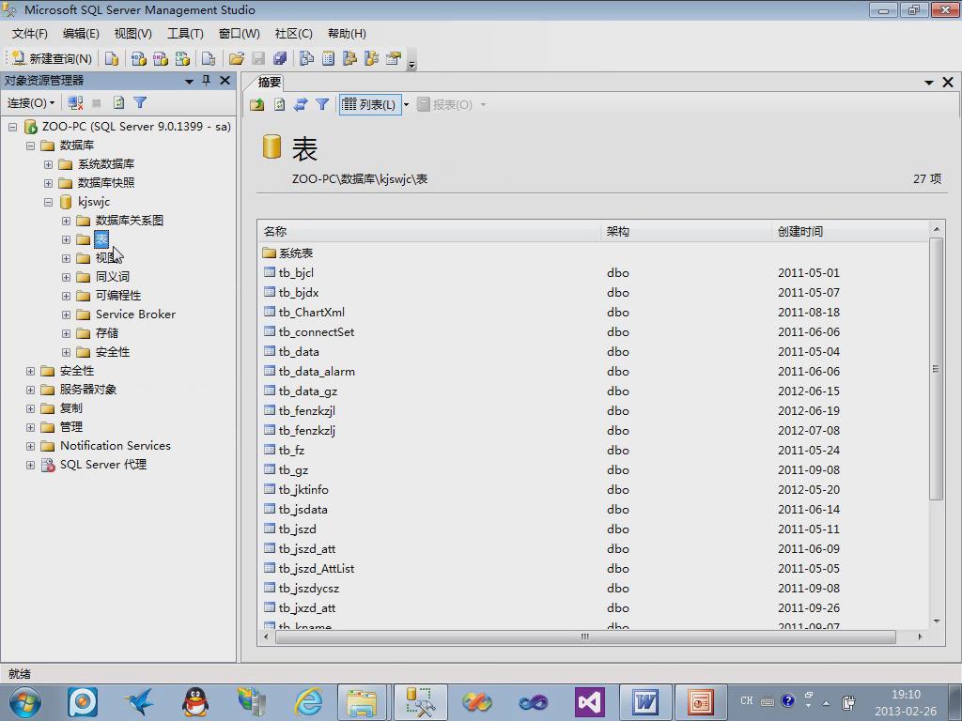Click the Analysis Services DMX Query icon
The width and height of the screenshot is (962, 721).
coord(161,58)
